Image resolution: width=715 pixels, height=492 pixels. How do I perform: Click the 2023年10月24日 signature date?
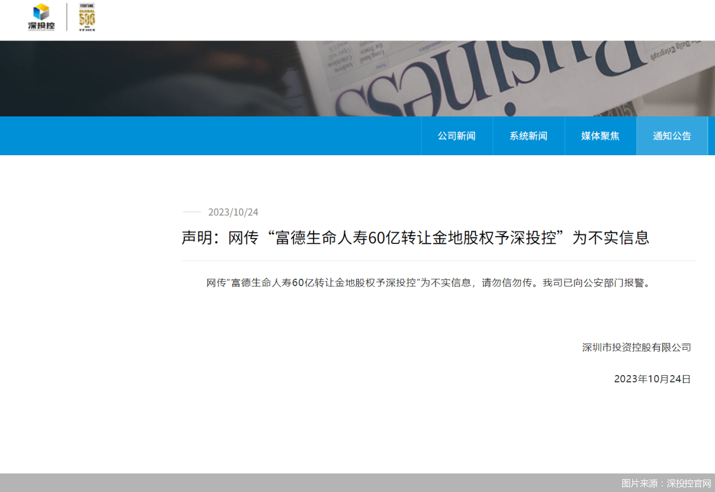652,379
